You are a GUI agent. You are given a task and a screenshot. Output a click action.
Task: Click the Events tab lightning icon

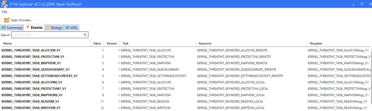(x=28, y=27)
